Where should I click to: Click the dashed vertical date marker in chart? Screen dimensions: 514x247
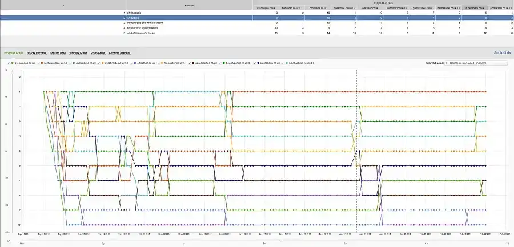(x=356, y=151)
